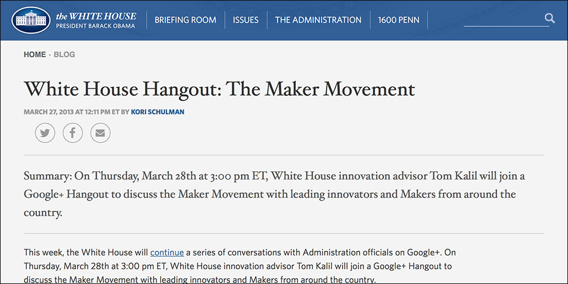Screen dimensions: 568x284
Task: Share the post via email icon
Action: coord(100,133)
